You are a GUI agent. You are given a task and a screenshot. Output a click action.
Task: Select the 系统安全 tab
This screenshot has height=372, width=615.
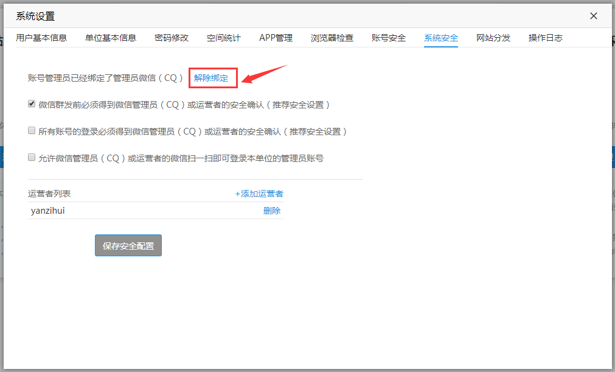point(441,38)
